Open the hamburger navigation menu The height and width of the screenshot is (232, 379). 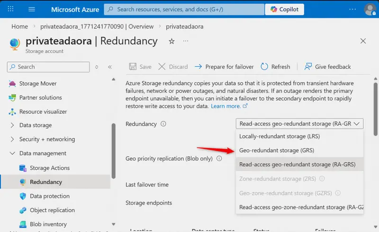coord(32,9)
